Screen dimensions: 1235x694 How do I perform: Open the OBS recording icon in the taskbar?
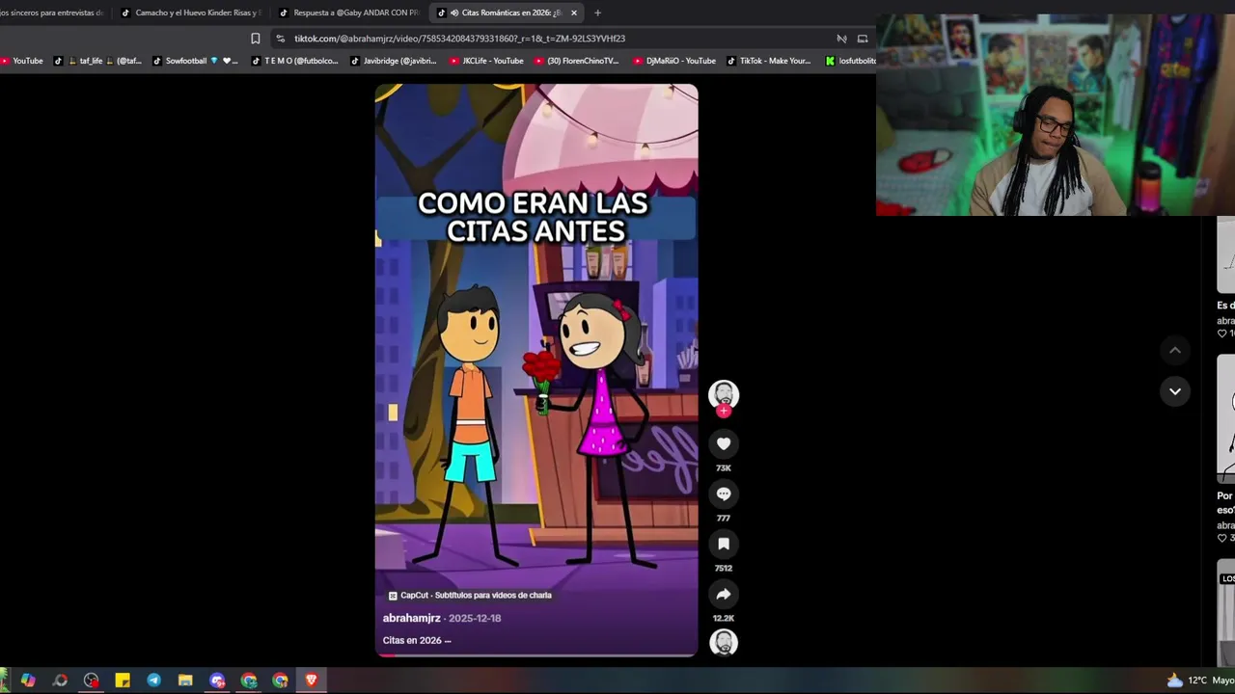[91, 681]
